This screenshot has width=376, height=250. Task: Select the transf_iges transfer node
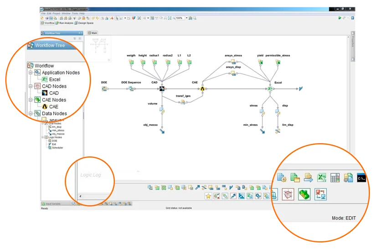(183, 102)
